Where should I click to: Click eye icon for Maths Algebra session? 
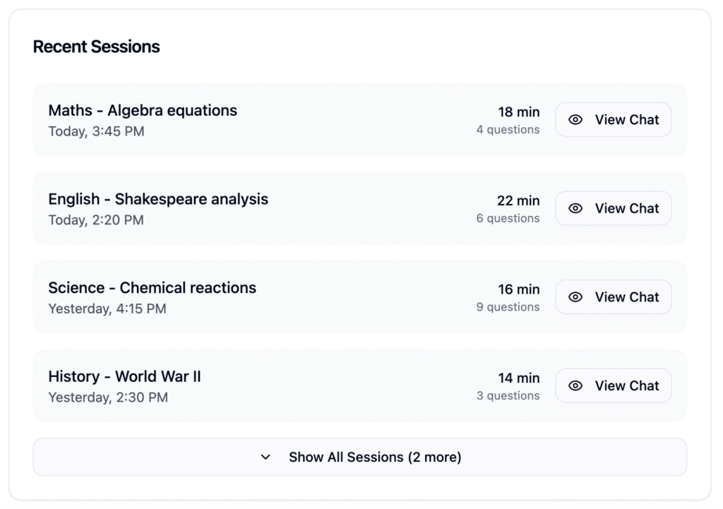[575, 120]
